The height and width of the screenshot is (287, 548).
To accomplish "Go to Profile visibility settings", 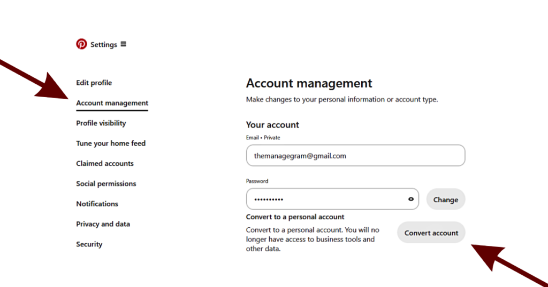I will [101, 123].
